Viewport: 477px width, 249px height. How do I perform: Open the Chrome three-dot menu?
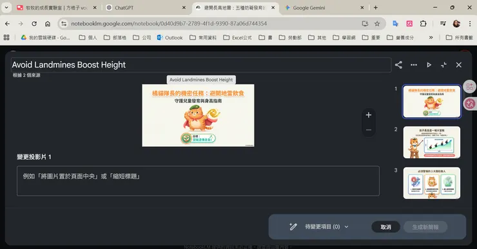pos(470,24)
